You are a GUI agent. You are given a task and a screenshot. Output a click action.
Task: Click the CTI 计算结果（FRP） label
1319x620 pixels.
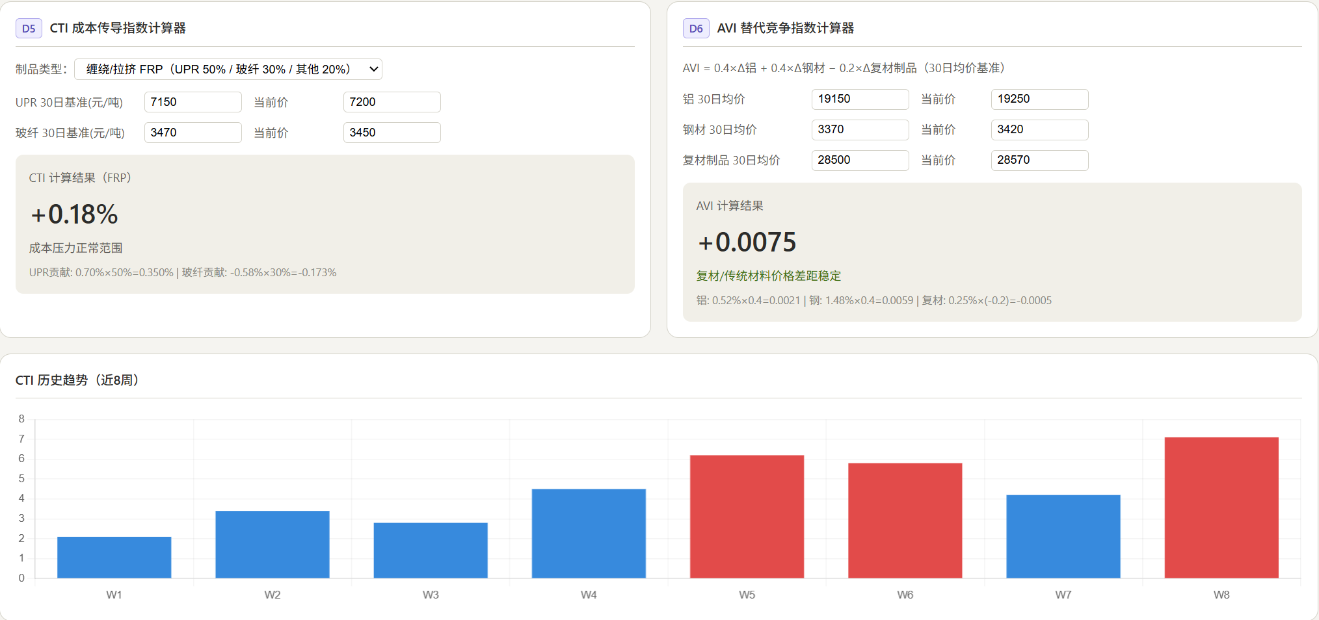click(x=80, y=177)
